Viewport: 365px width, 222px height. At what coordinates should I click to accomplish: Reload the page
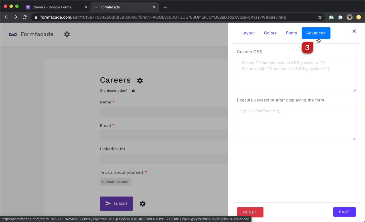25,17
